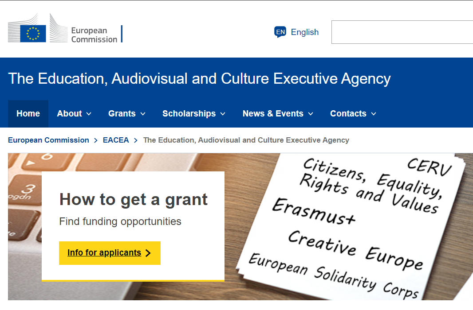Follow the EACEA breadcrumb link
Viewport: 473px width, 310px height.
pos(116,140)
